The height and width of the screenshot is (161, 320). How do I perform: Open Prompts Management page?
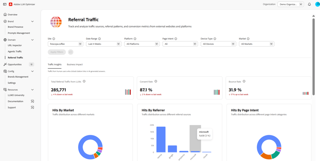pyautogui.click(x=19, y=33)
